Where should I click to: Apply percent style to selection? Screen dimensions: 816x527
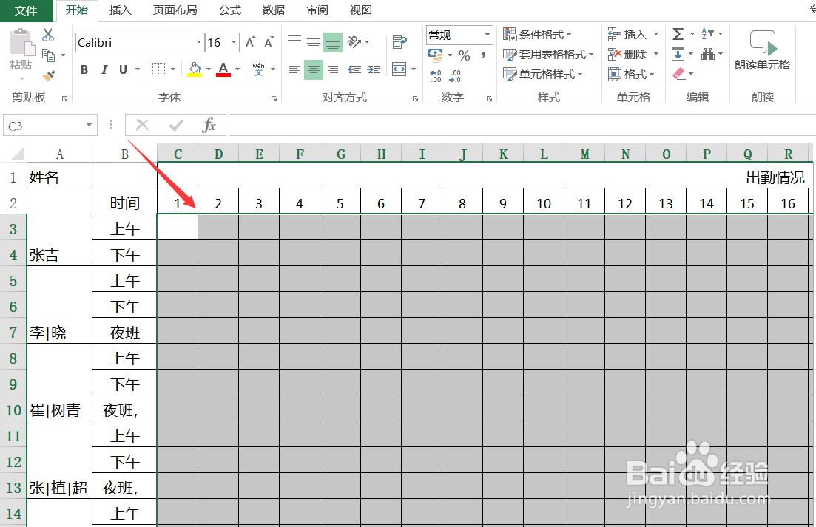coord(464,54)
